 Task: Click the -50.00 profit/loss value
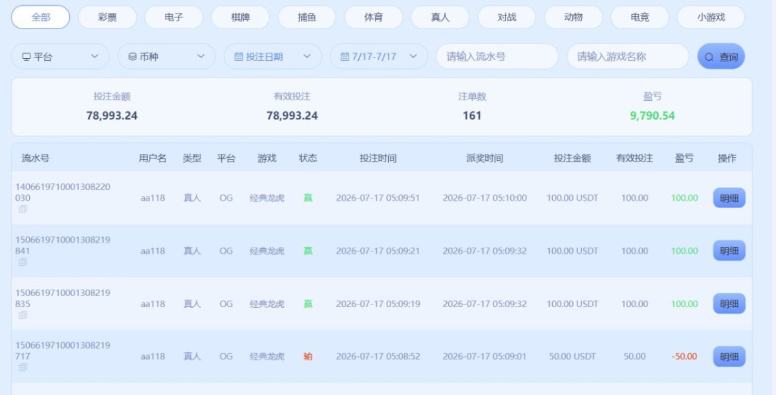tap(684, 356)
